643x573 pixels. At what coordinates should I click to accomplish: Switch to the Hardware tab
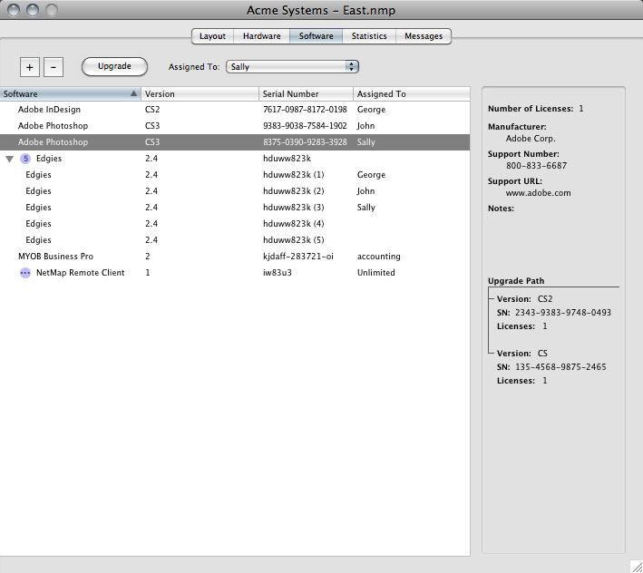261,36
